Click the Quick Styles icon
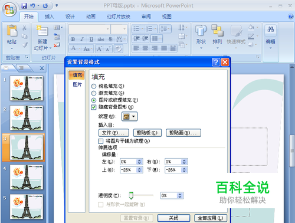Image resolution: width=295 pixels, height=223 pixels. pyautogui.click(x=236, y=31)
